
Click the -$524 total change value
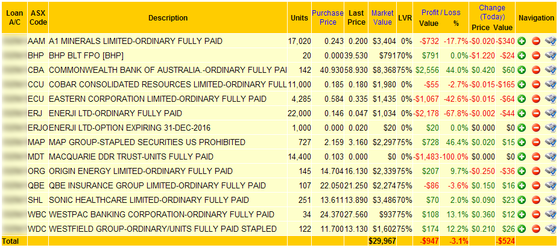pyautogui.click(x=505, y=241)
